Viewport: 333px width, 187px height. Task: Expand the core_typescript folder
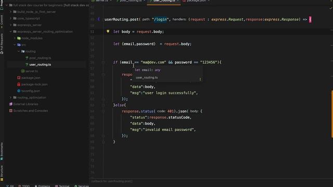10,18
